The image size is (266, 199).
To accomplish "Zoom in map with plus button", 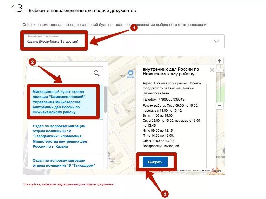I will [219, 61].
